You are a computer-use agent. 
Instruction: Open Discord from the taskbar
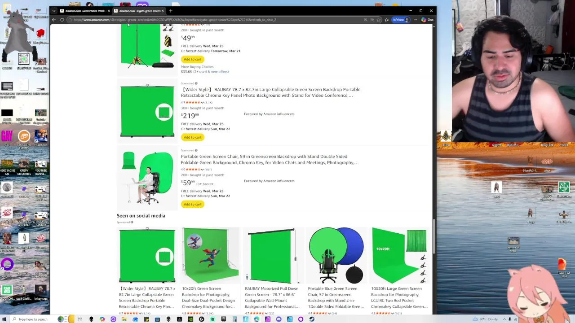point(279,319)
